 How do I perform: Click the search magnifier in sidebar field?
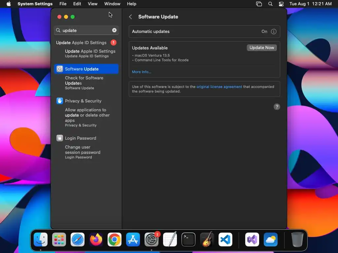click(x=58, y=30)
